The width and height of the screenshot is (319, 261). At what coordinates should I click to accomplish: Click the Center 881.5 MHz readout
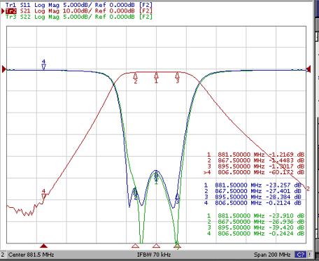click(31, 255)
